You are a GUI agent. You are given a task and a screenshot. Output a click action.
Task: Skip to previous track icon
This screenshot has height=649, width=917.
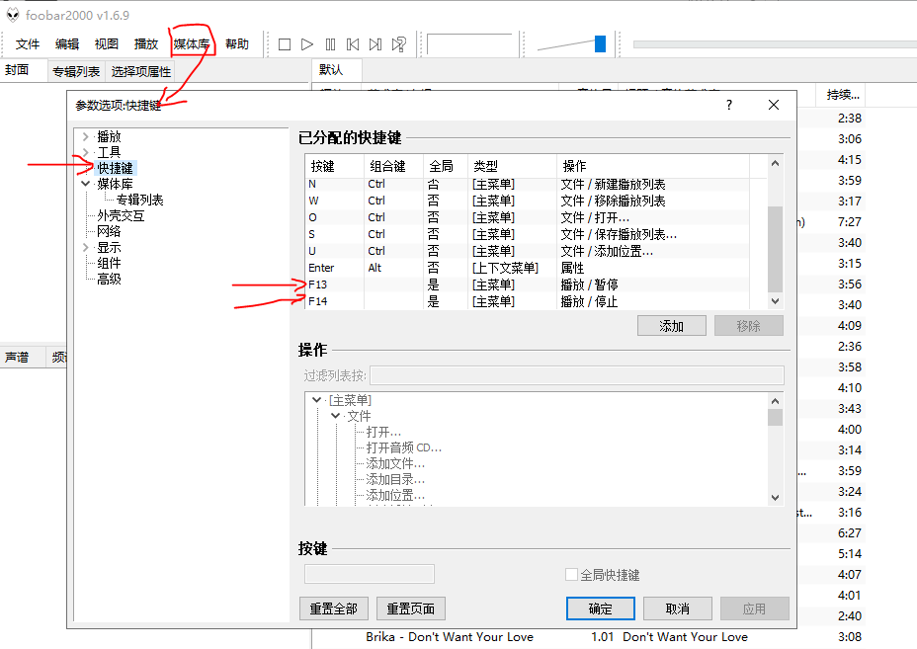[353, 44]
